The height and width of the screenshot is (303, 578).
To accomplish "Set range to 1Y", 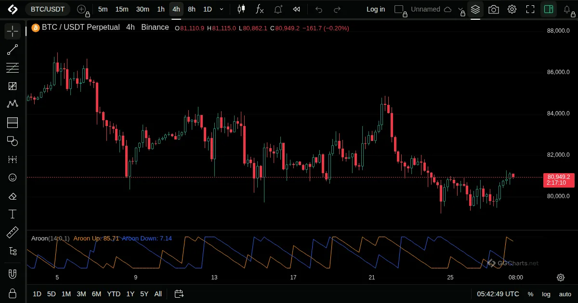I will (x=130, y=294).
